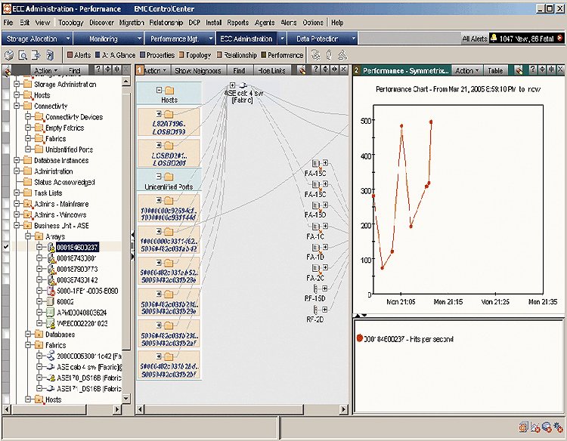Image resolution: width=567 pixels, height=441 pixels.
Task: Click Table button in Performance panel
Action: [x=495, y=70]
